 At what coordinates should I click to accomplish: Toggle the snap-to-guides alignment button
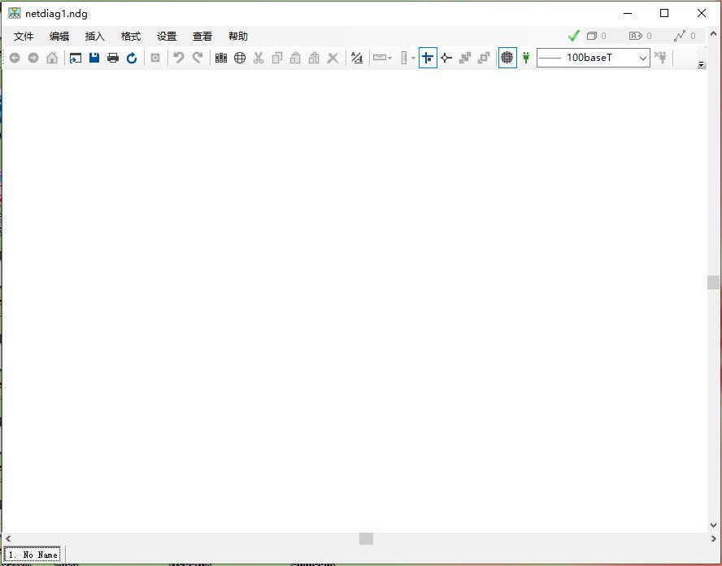coord(428,58)
